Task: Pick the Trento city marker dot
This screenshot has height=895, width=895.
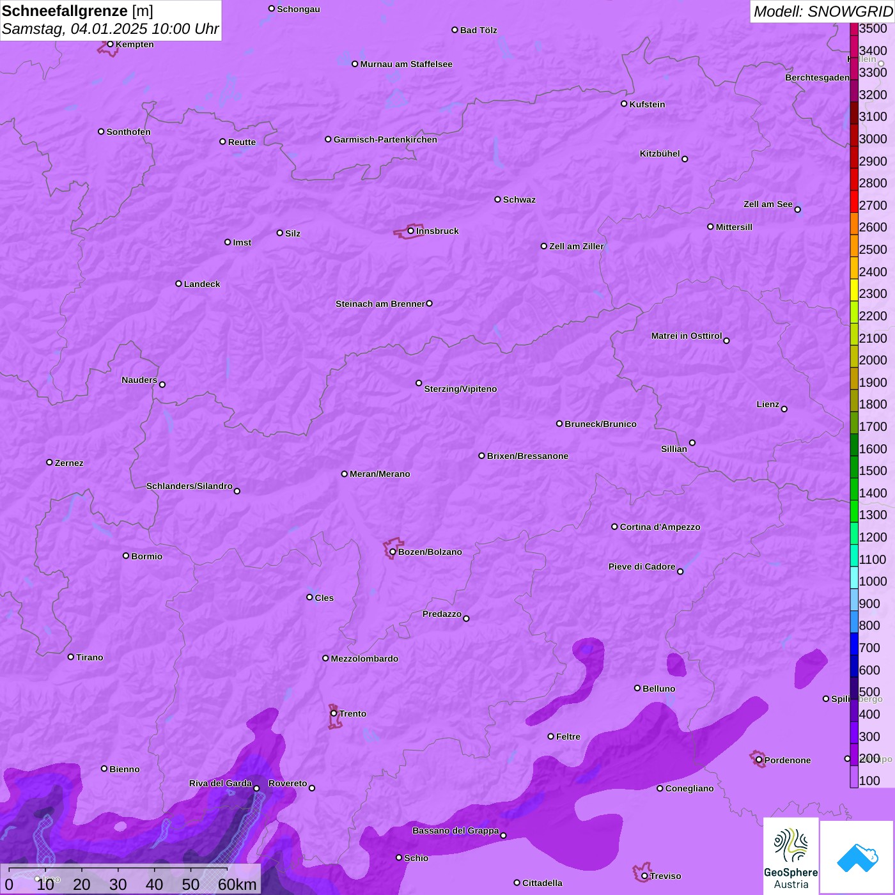Action: [x=334, y=713]
